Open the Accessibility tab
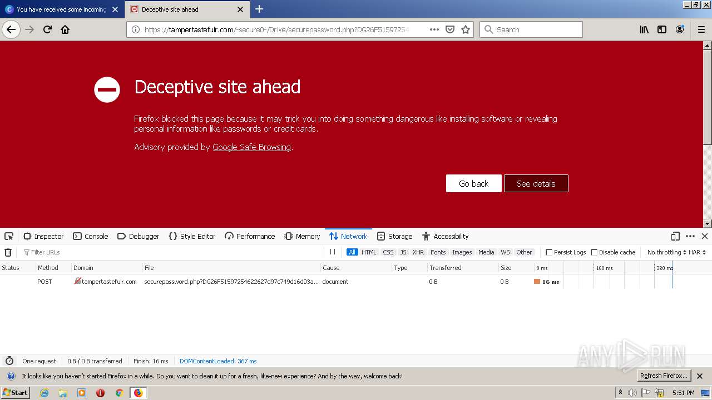 [x=445, y=236]
